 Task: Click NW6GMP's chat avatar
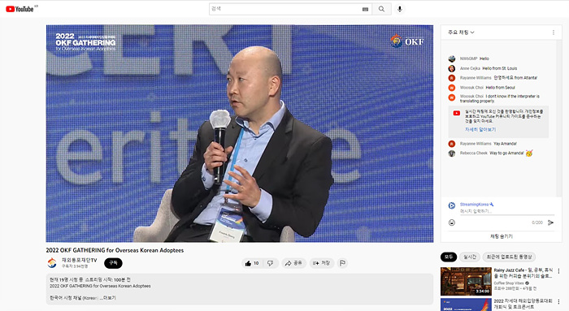[452, 58]
